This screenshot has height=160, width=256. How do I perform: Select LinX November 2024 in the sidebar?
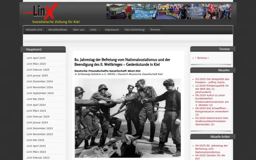pos(40,87)
